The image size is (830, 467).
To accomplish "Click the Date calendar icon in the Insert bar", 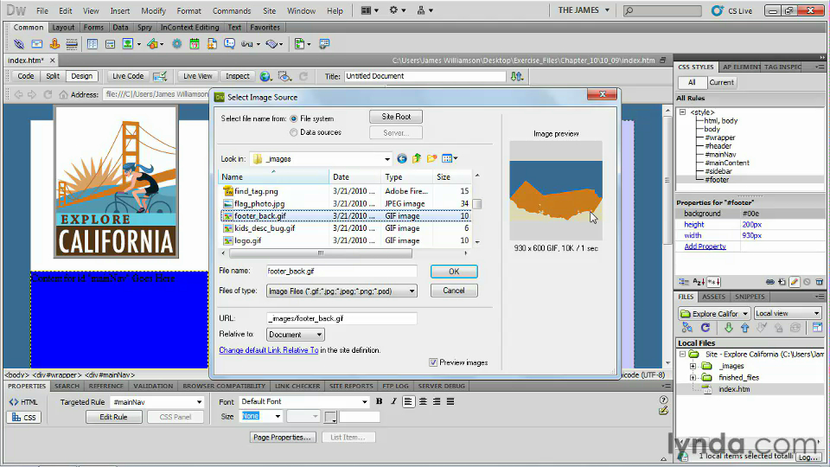I will [195, 44].
